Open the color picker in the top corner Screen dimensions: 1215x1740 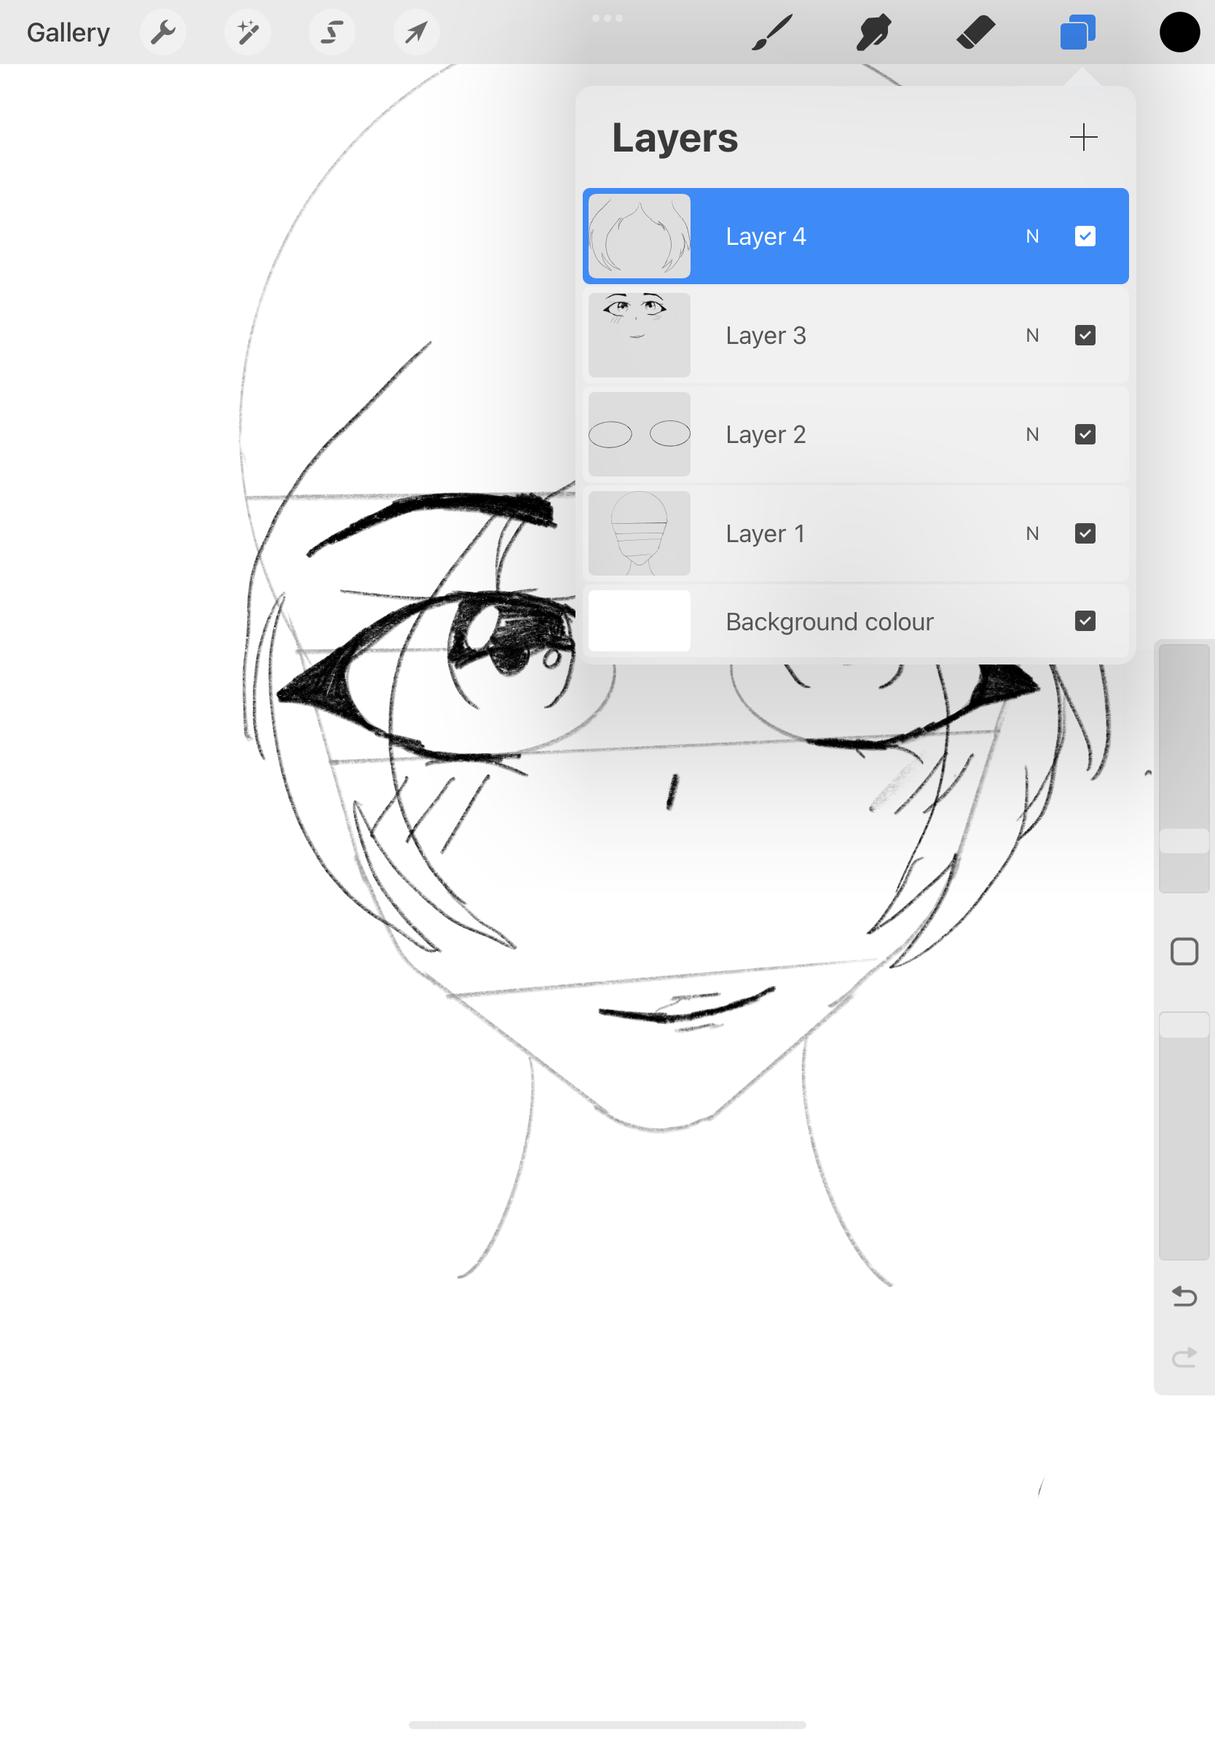(x=1179, y=32)
